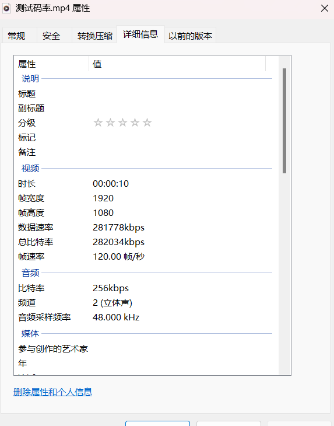Select the duration value 00:00:10
334x426 pixels.
click(111, 184)
